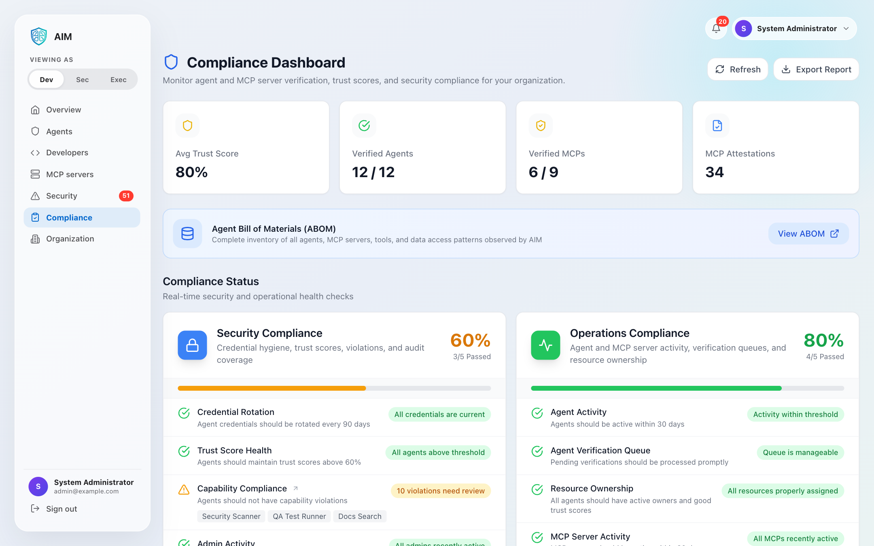Click the Resource Ownership check icon
The height and width of the screenshot is (546, 874).
tap(537, 490)
